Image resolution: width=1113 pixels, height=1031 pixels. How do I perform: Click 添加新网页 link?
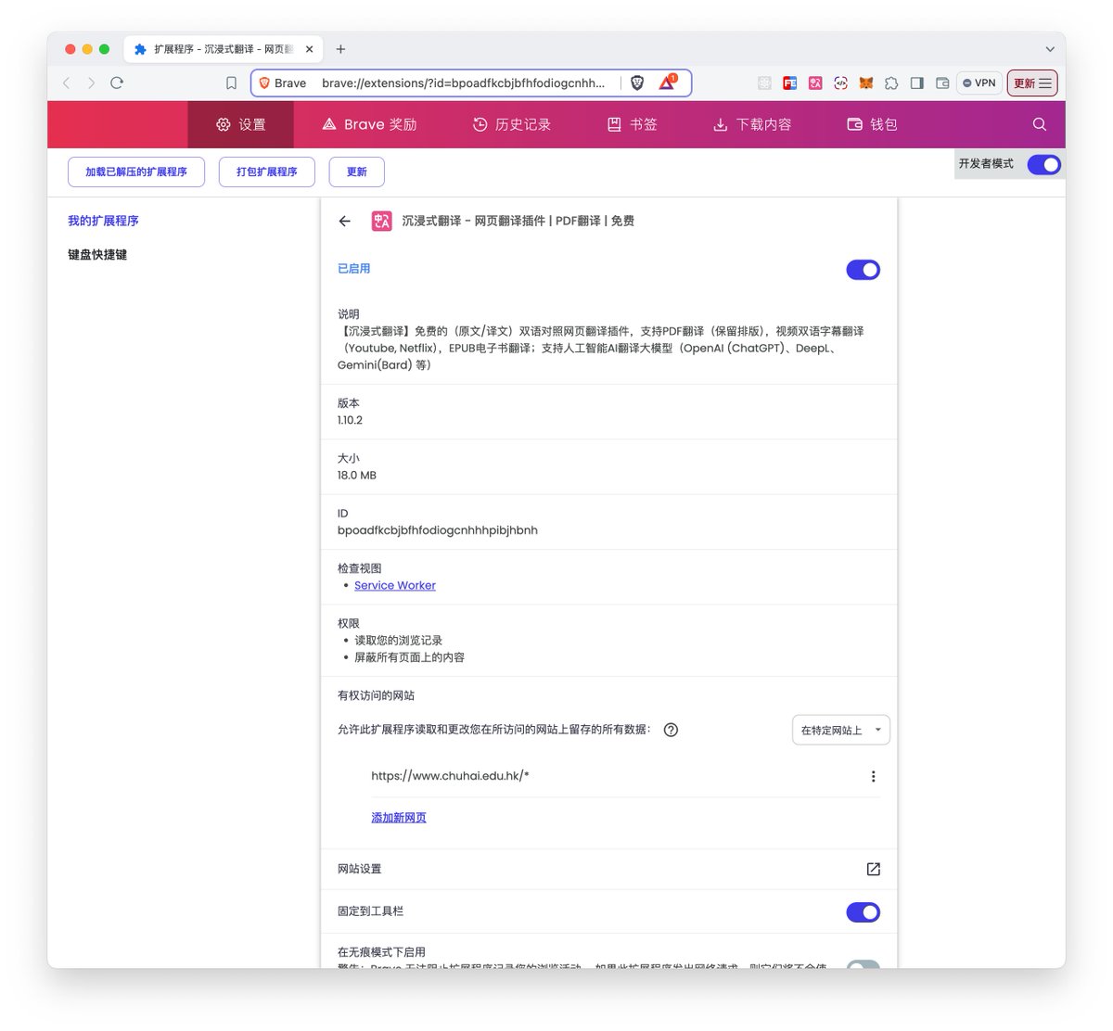pos(399,818)
